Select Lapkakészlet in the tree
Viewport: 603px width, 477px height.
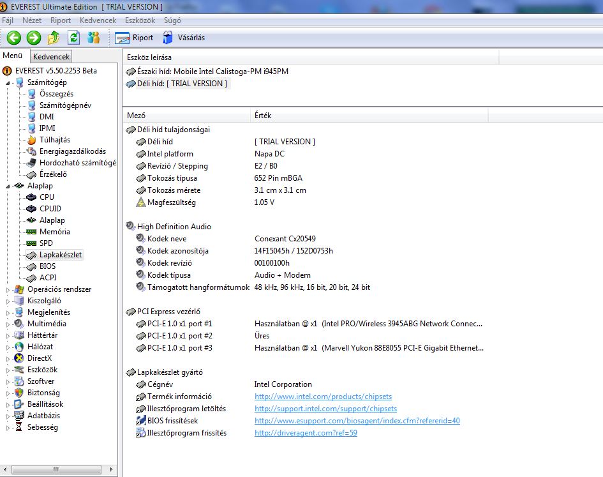click(61, 255)
